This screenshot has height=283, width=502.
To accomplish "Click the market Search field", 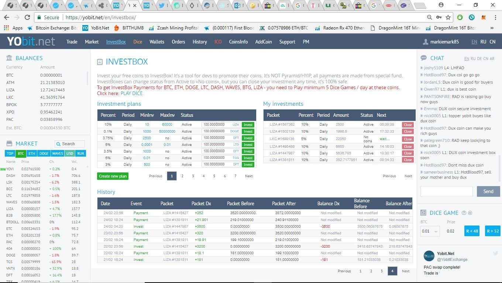I will click(x=70, y=144).
